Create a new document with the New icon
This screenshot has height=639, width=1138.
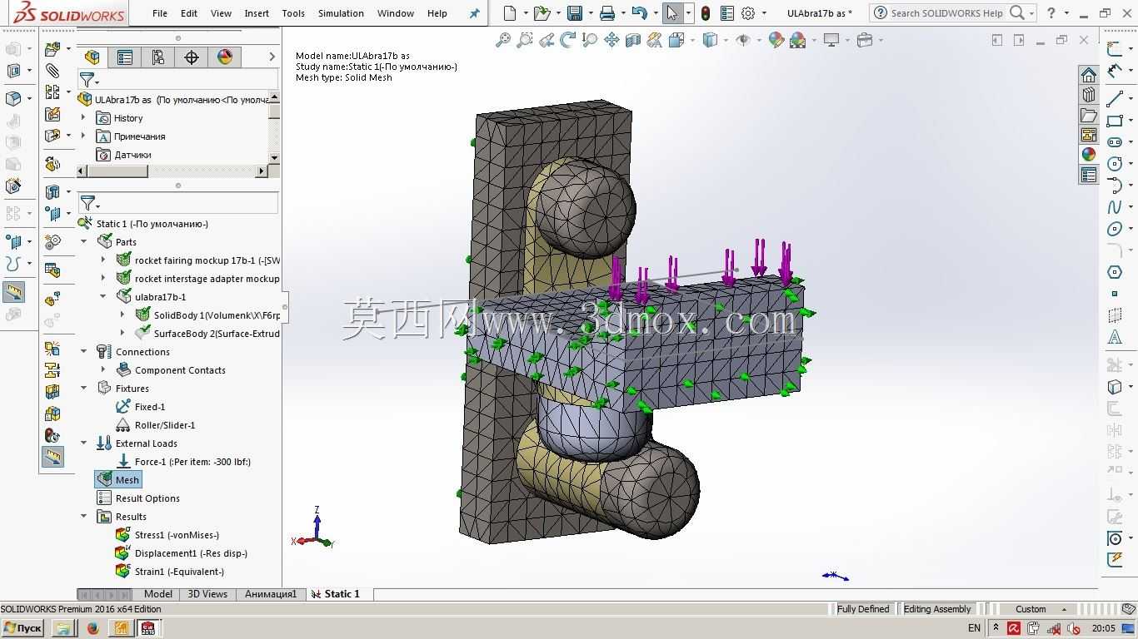point(510,12)
